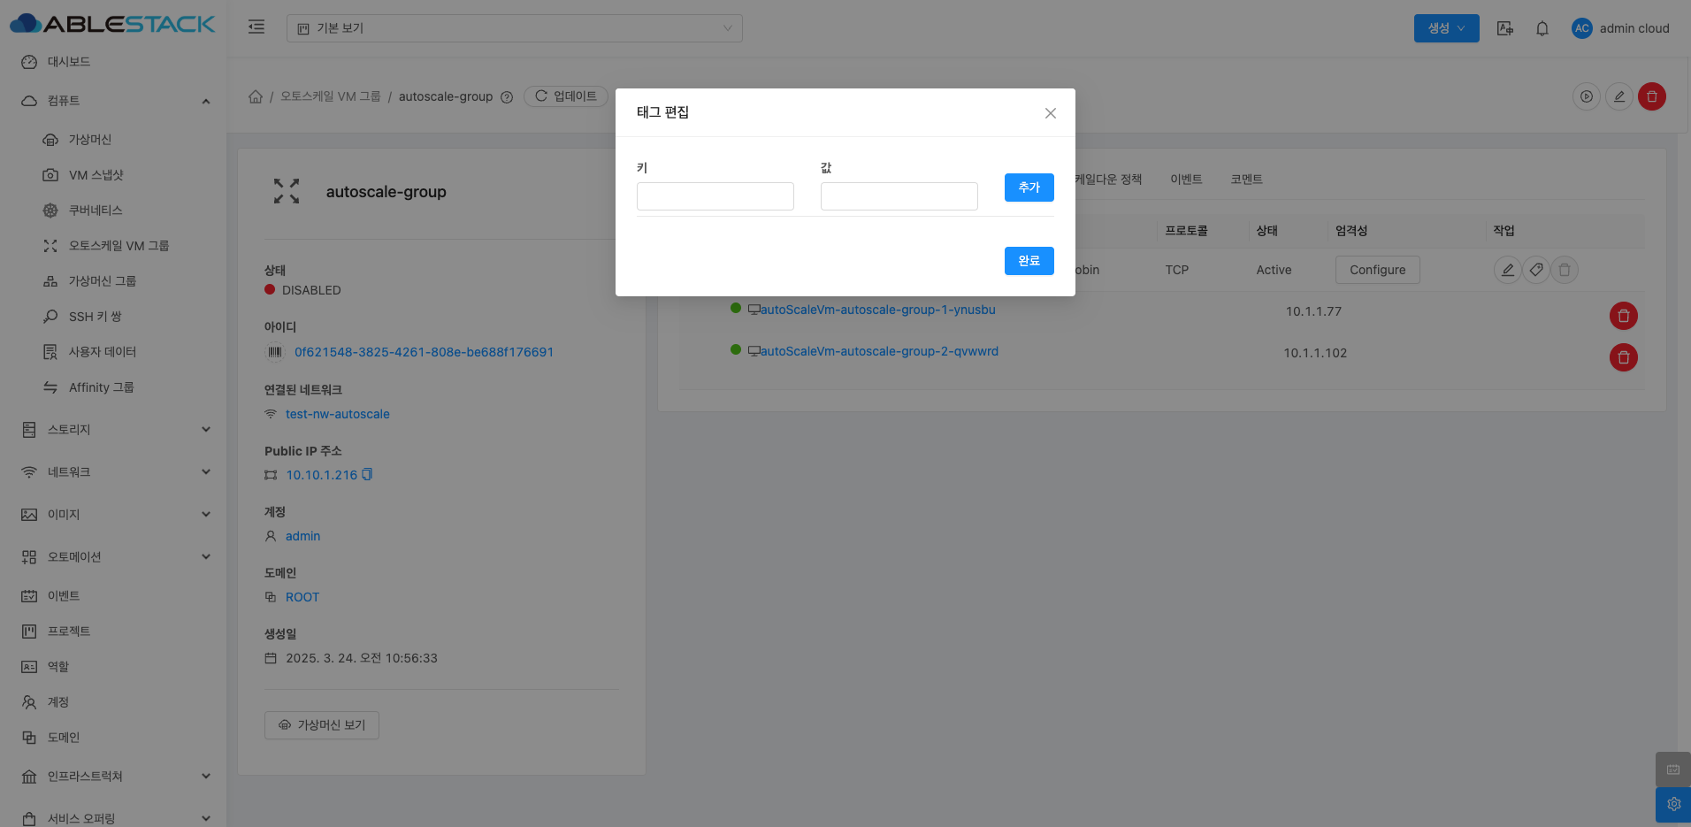Open the ROOT domain link
1691x827 pixels.
[x=302, y=597]
